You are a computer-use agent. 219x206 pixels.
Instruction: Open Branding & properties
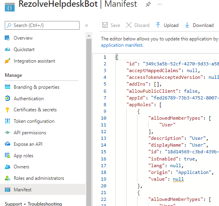(36, 87)
